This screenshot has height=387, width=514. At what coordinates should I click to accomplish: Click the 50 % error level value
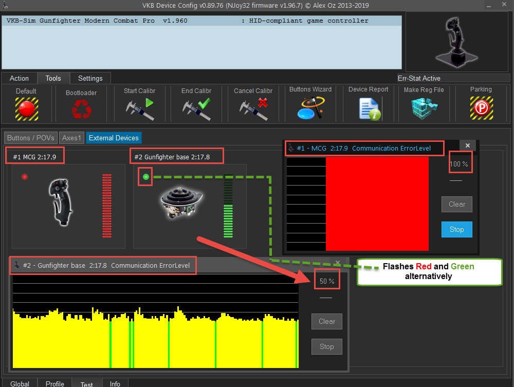(327, 281)
